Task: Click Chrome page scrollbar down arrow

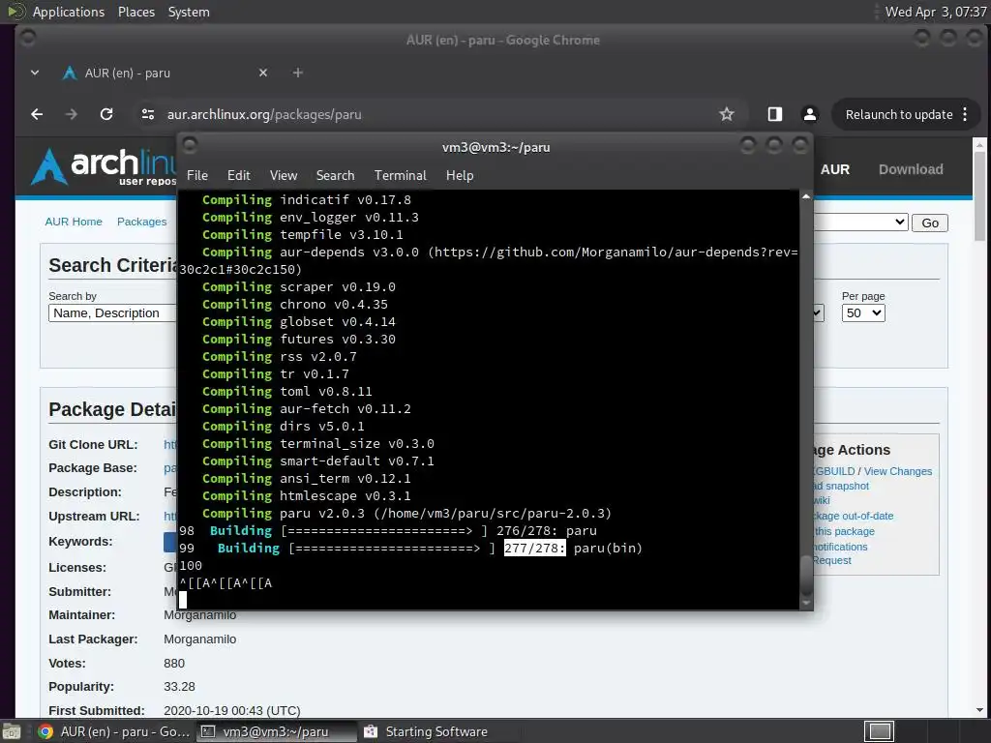Action: pos(979,710)
